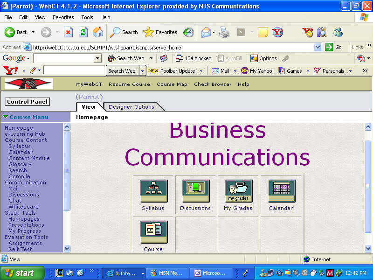The image size is (373, 280).
Task: Click the Google toolbar highlighter icon
Action: point(285,58)
